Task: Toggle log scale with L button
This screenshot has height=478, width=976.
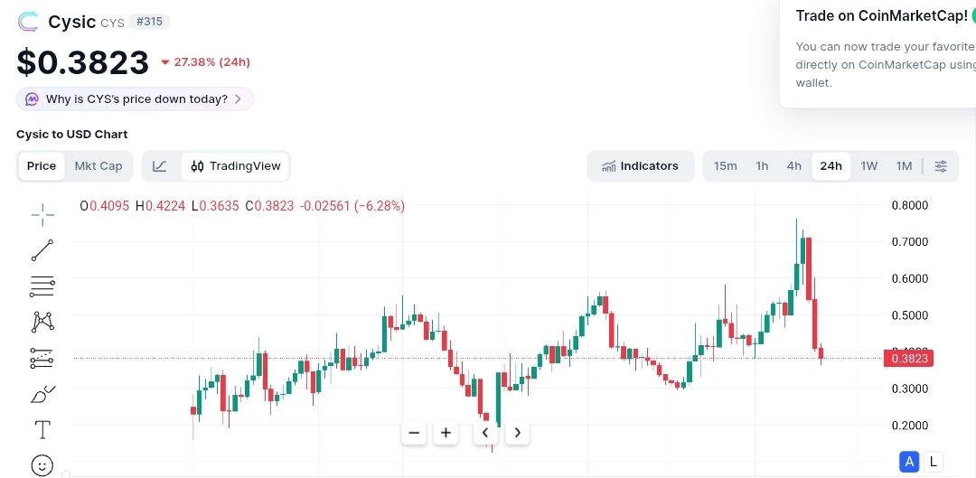Action: click(x=934, y=462)
